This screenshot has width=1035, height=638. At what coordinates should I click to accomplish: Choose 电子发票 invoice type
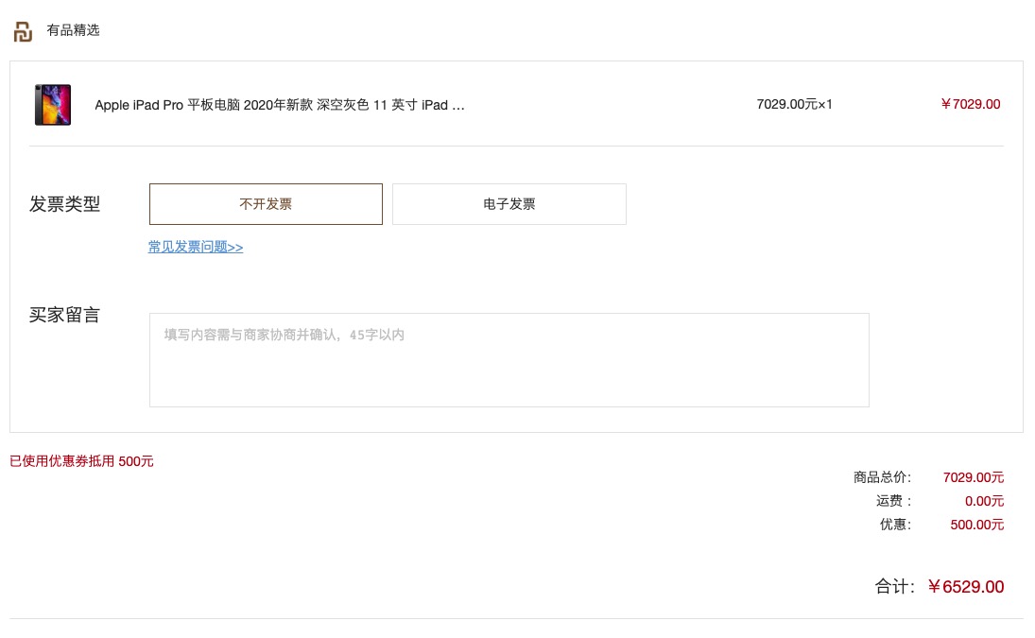pyautogui.click(x=509, y=204)
